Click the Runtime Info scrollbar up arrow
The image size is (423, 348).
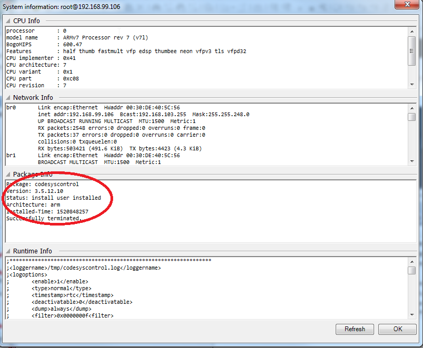click(412, 261)
